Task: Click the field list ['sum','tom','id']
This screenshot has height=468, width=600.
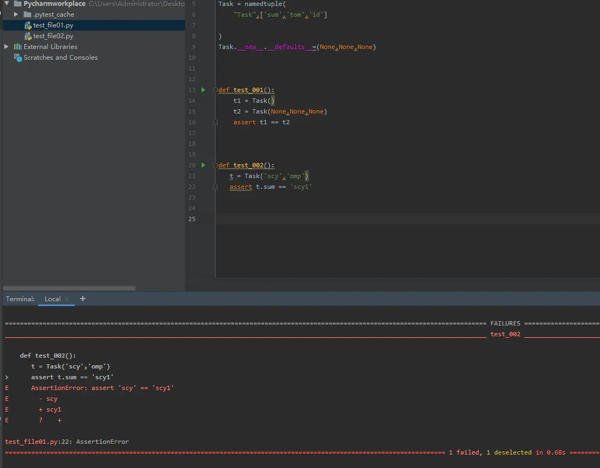Action: [x=294, y=15]
